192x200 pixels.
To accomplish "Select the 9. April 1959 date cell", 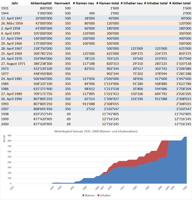I will 11,33.
